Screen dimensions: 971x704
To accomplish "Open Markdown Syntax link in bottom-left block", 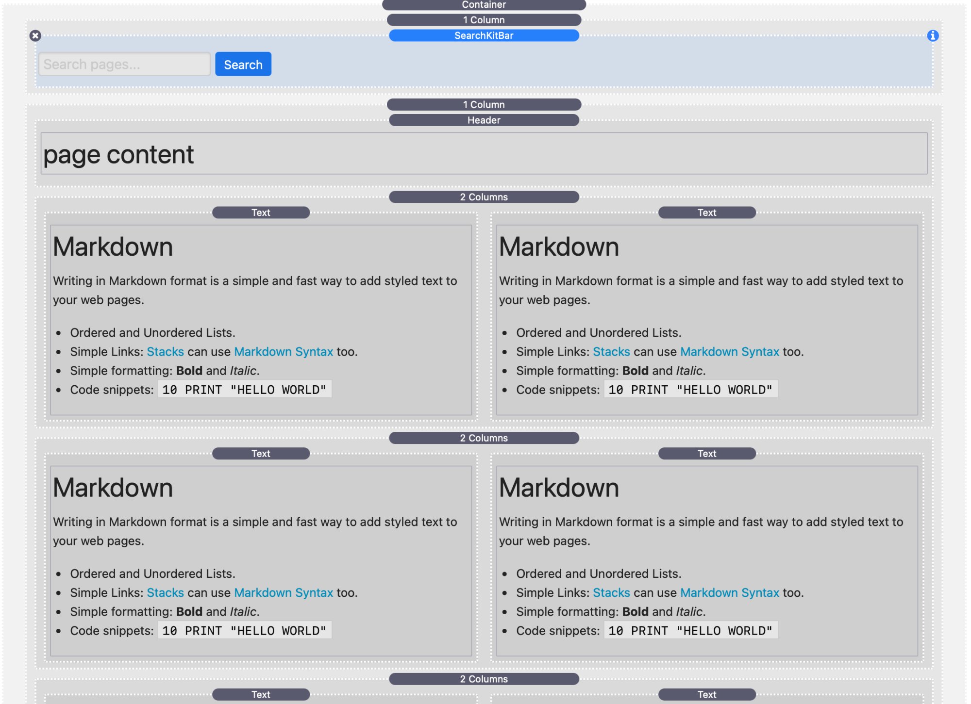I will pos(284,593).
